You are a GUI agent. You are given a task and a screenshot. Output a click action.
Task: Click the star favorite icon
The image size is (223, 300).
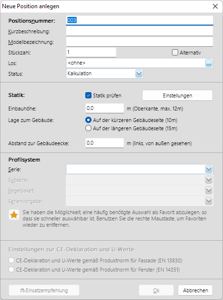[14, 215]
